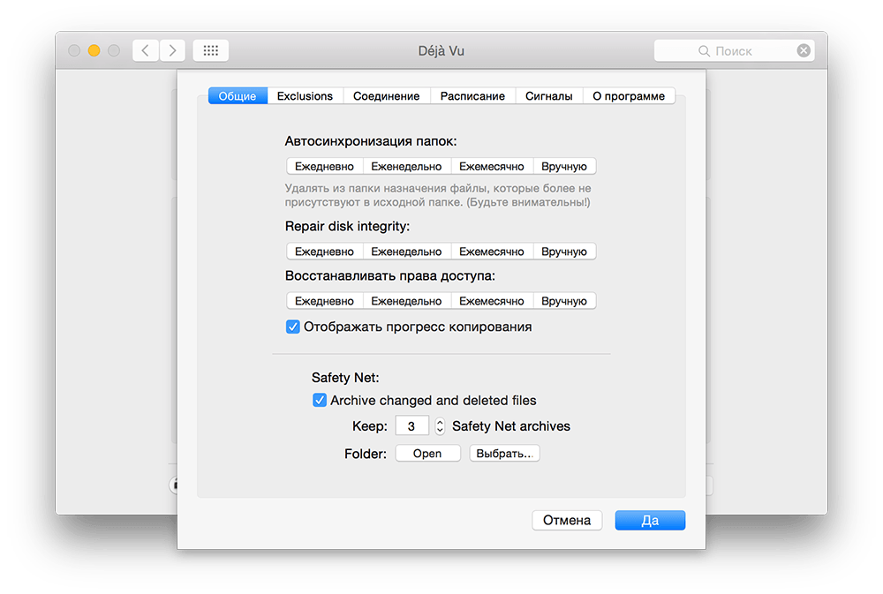Viewport: 883px width, 594px height.
Task: Set Автосинхронизация папок to Ежедневно
Action: 324,167
